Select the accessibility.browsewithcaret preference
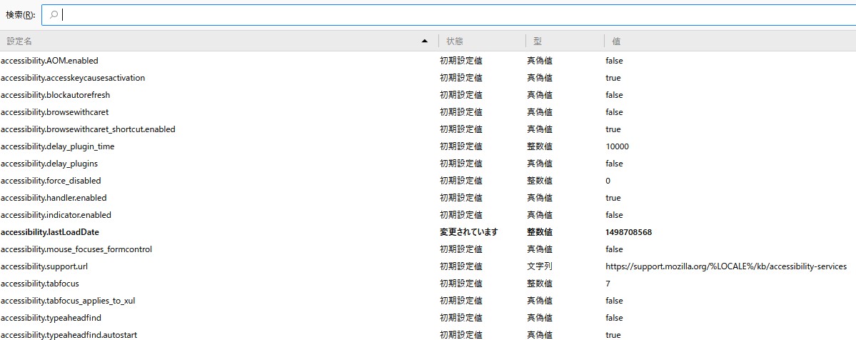 coord(55,112)
